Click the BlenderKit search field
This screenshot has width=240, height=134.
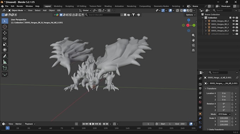point(103,15)
